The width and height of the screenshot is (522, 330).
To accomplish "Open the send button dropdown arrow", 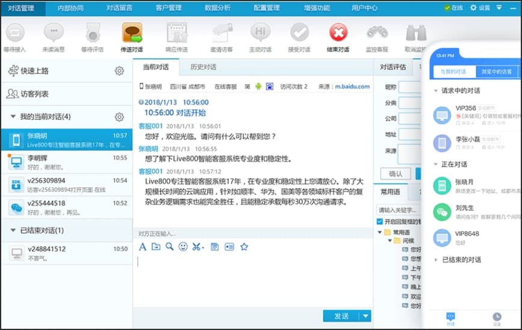I will coord(366,316).
